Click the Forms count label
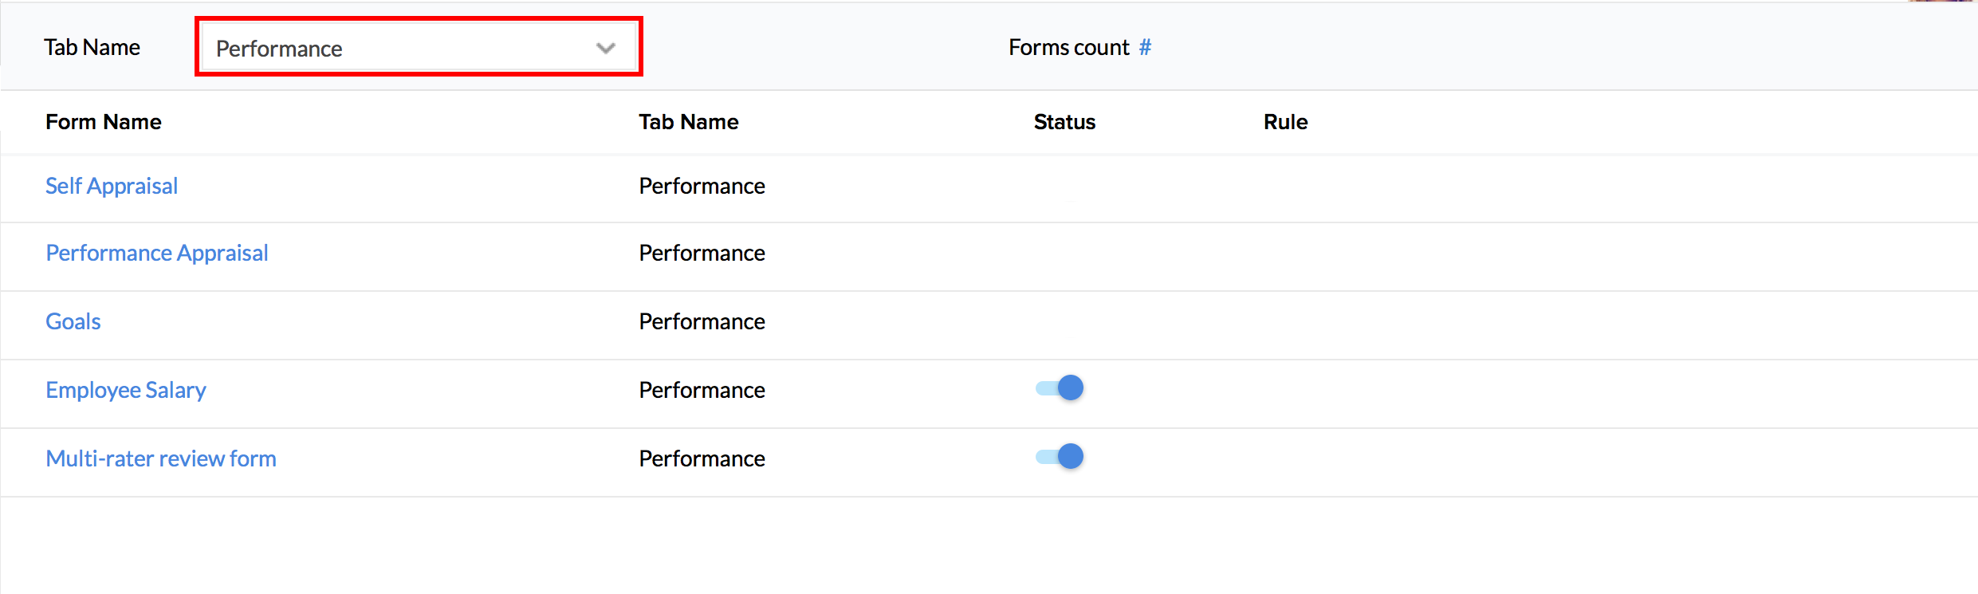 pyautogui.click(x=1068, y=48)
